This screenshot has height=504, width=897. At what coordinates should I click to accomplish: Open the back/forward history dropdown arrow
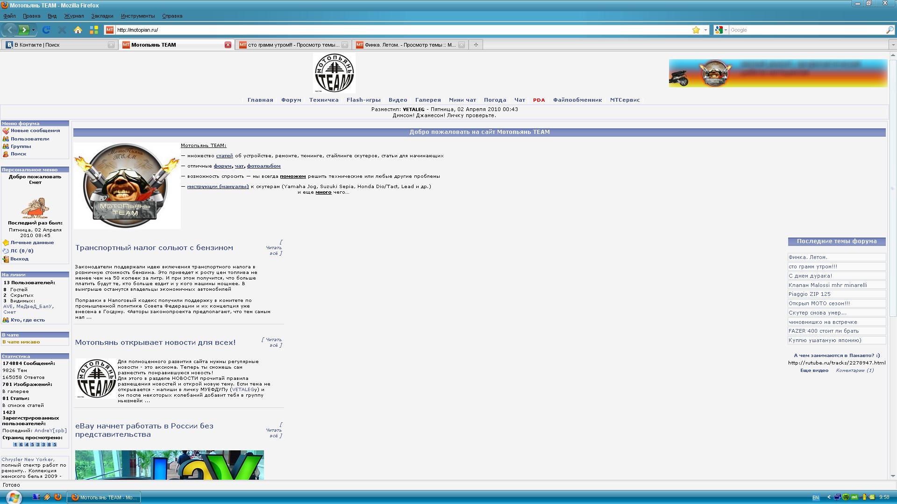click(x=33, y=30)
